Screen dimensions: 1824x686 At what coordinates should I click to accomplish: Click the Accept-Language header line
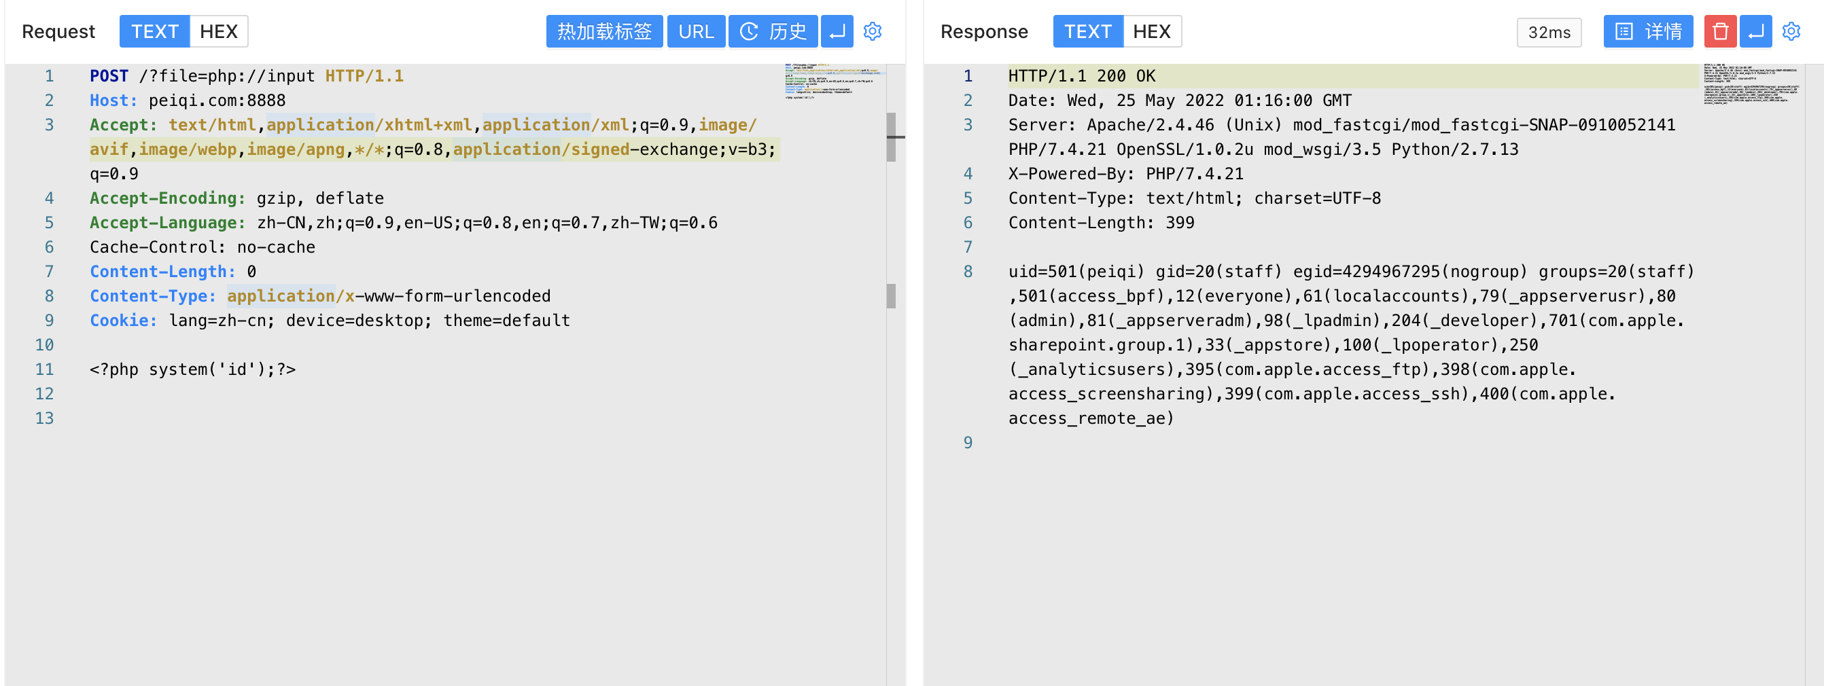point(404,223)
